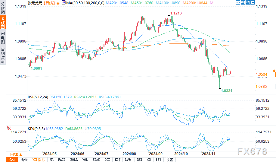Open 设置 indicator settings
Image resolution: width=276 pixels, height=162 pixels.
[x=169, y=160]
